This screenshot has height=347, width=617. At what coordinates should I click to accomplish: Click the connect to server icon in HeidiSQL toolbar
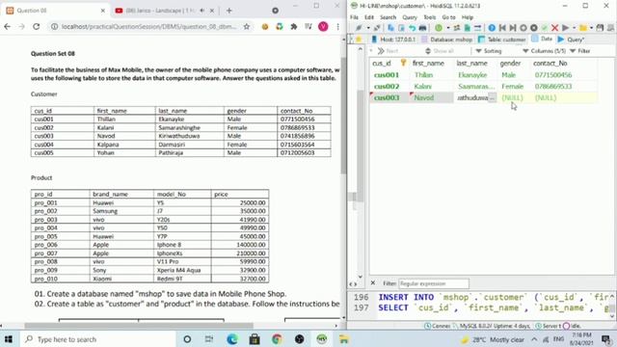pos(359,28)
